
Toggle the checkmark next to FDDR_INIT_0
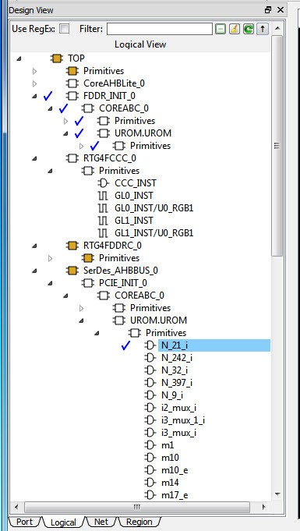point(48,96)
